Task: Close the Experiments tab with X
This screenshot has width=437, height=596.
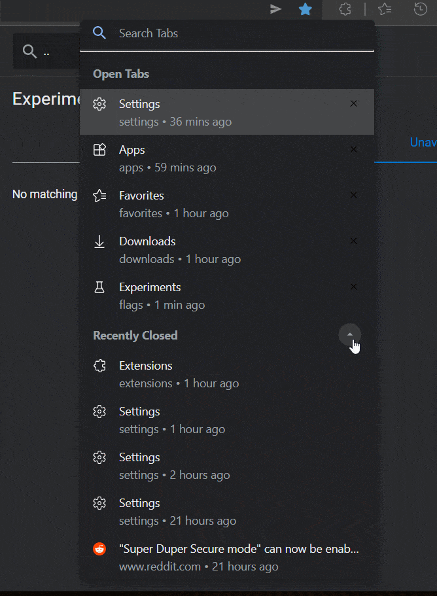Action: click(x=353, y=287)
